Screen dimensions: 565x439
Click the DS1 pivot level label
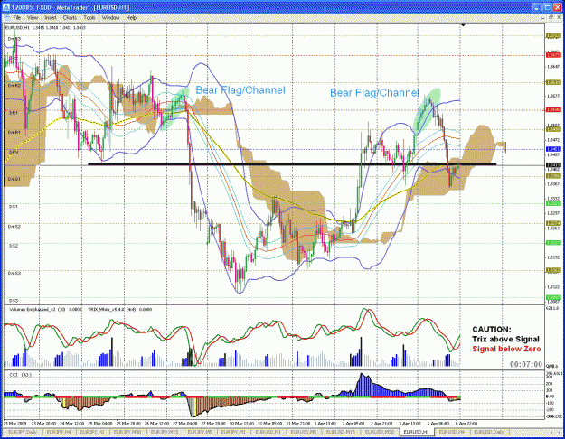pyautogui.click(x=14, y=207)
